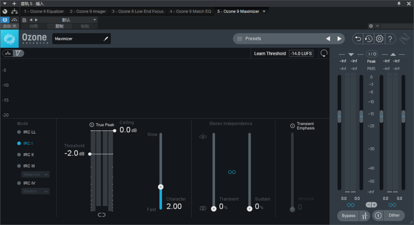Click the Bypass button
The width and height of the screenshot is (414, 225).
tap(348, 215)
